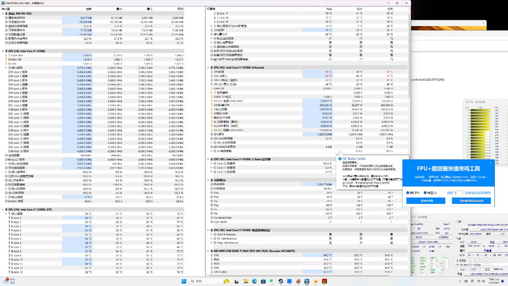This screenshot has width=508, height=286.
Task: Click the P-core 5 thermometer icon in DTS
Action: 9,239
